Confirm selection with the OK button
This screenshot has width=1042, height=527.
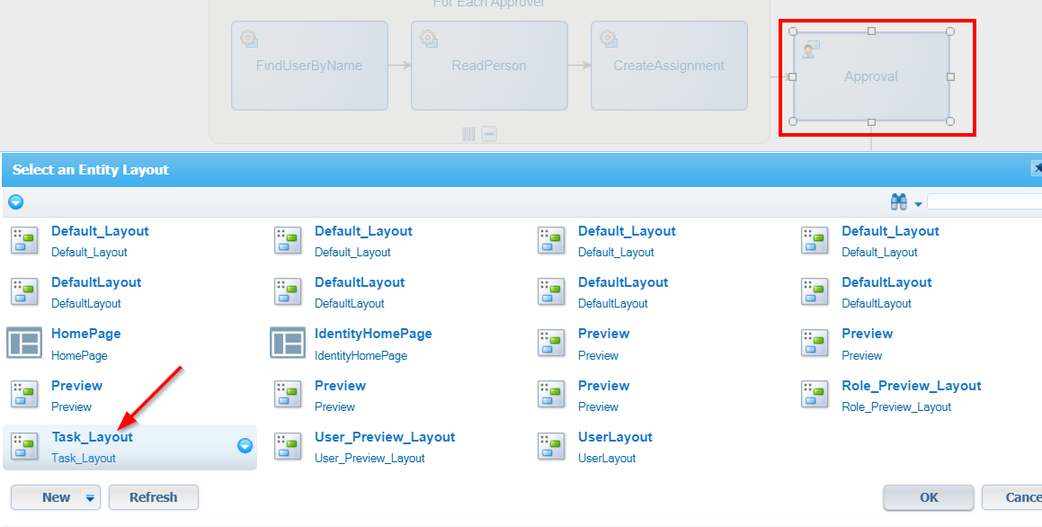pos(928,497)
